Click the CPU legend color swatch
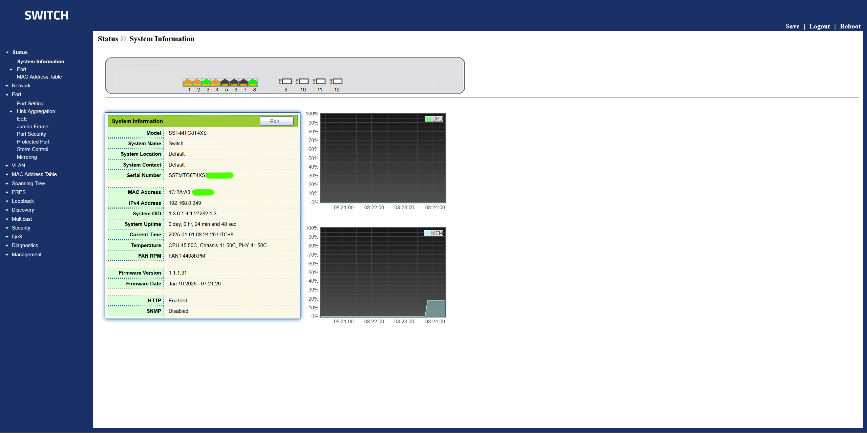Image resolution: width=867 pixels, height=433 pixels. [x=428, y=119]
